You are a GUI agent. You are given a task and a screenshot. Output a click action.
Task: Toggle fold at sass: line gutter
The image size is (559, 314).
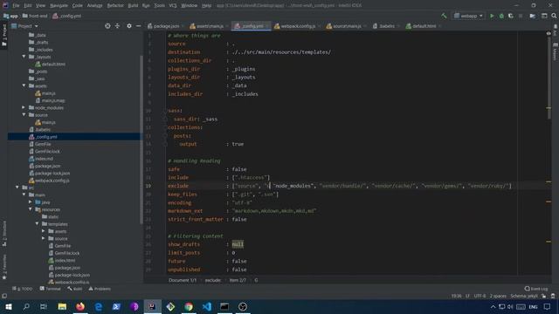pyautogui.click(x=165, y=111)
